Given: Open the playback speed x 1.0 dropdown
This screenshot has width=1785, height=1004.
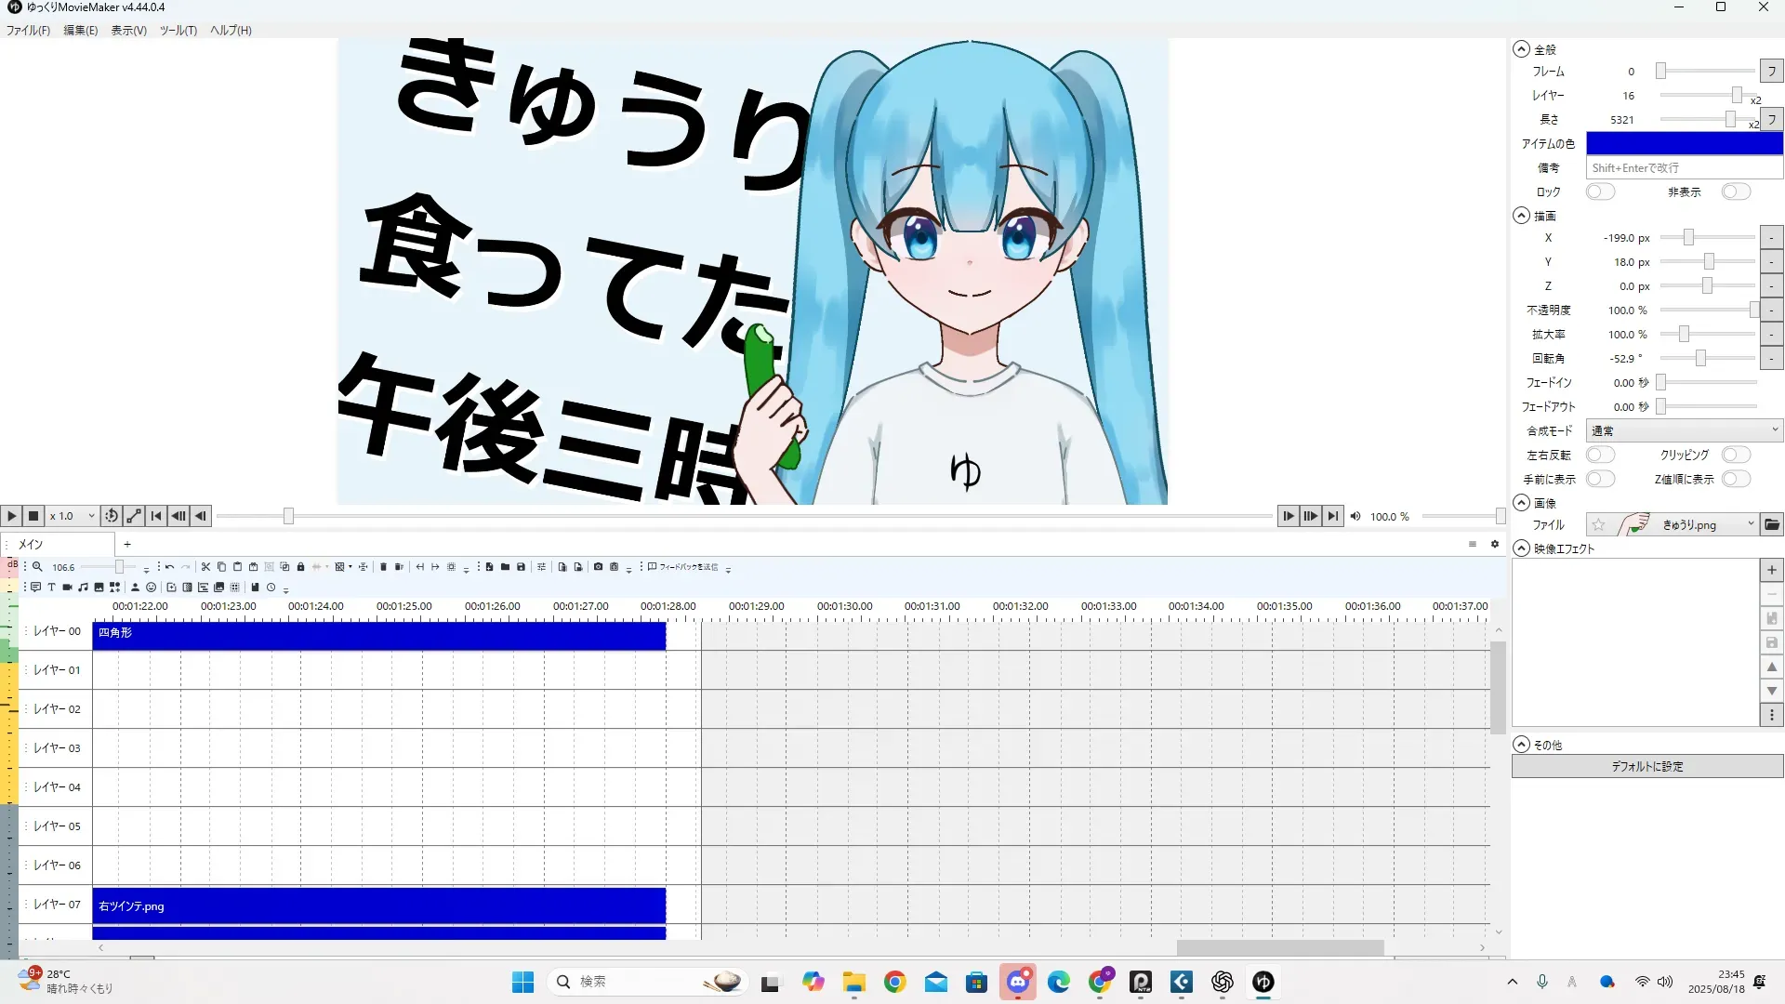Looking at the screenshot, I should coord(73,516).
